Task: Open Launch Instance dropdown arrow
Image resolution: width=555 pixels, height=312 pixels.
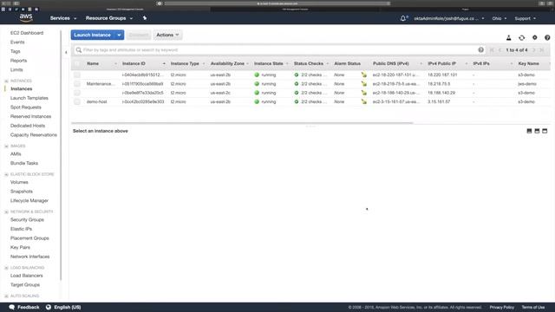Action: tap(120, 35)
